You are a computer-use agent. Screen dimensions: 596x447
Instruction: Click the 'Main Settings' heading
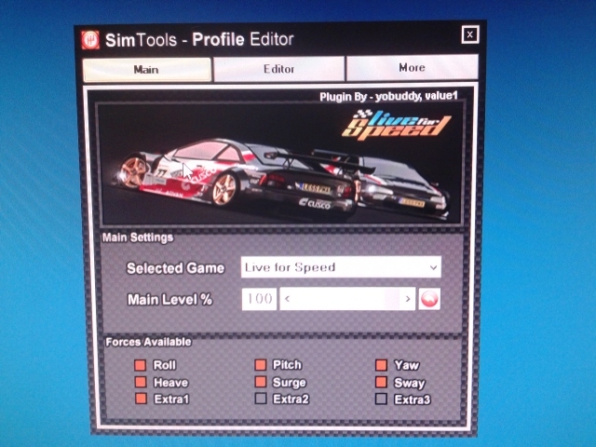click(138, 237)
